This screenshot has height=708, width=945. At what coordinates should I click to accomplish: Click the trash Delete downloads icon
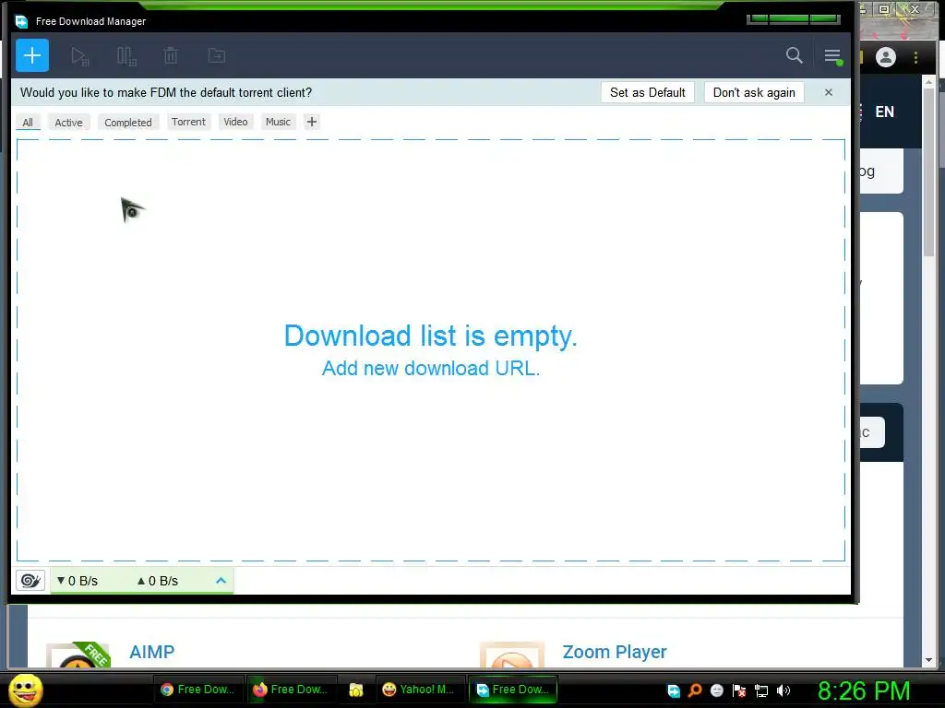coord(171,56)
